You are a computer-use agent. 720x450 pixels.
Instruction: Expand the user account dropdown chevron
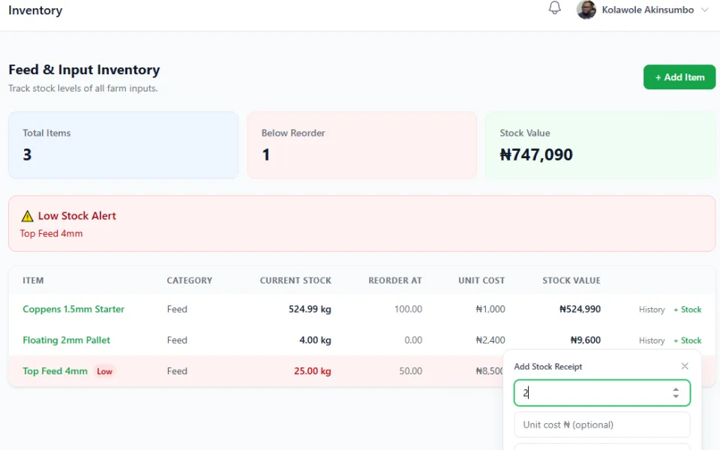(x=705, y=10)
